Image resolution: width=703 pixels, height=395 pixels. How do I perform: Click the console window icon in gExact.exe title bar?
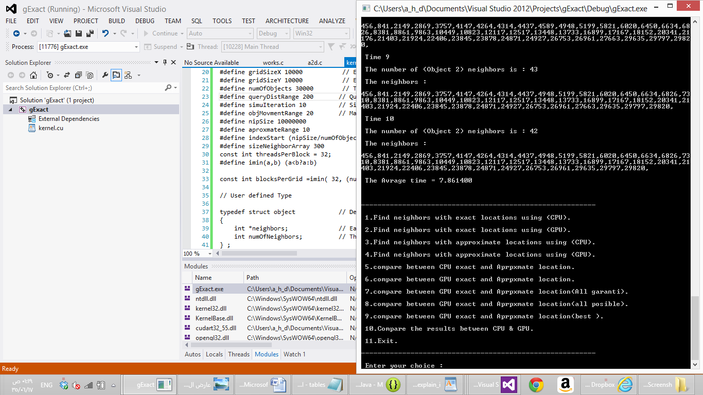[366, 8]
